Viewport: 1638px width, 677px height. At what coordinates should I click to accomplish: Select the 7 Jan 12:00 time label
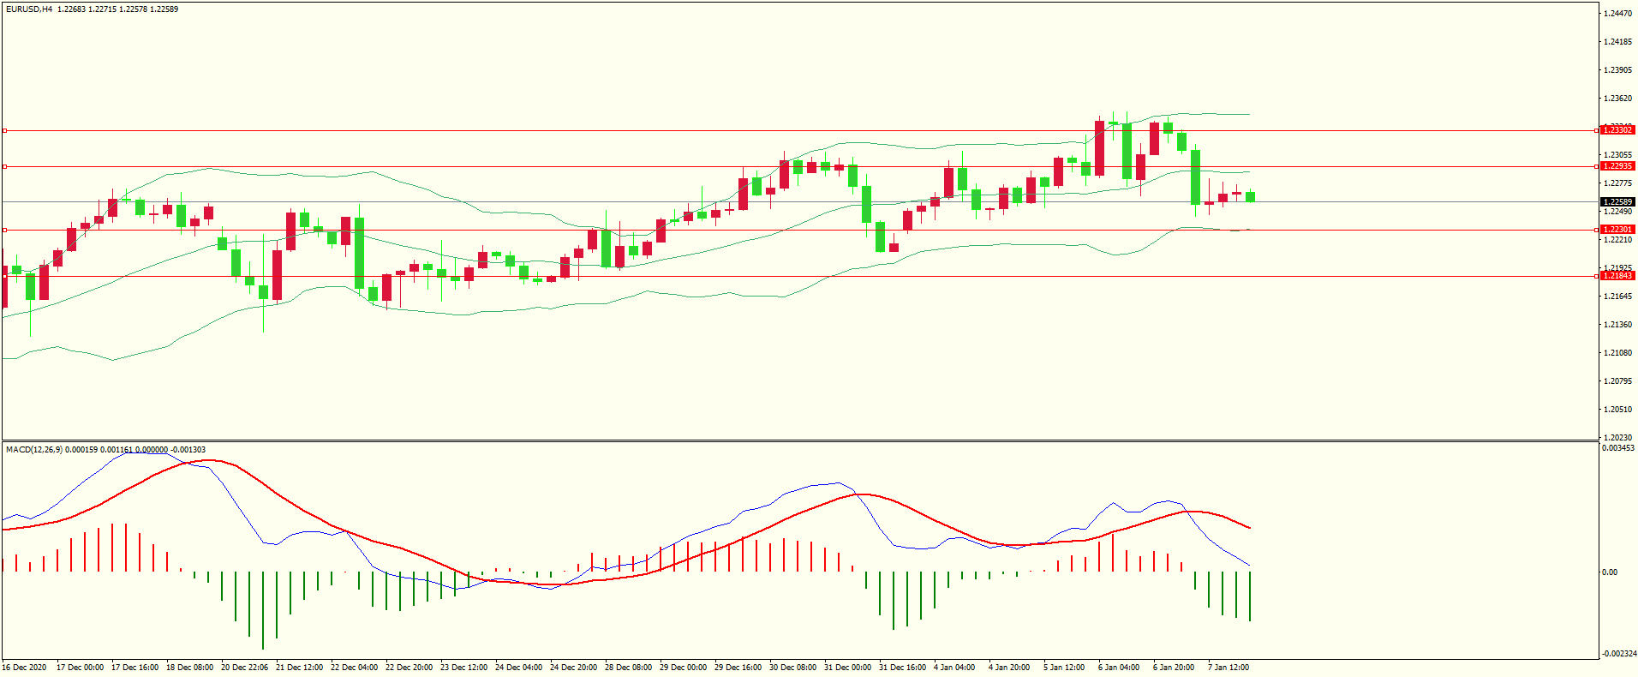coord(1228,668)
